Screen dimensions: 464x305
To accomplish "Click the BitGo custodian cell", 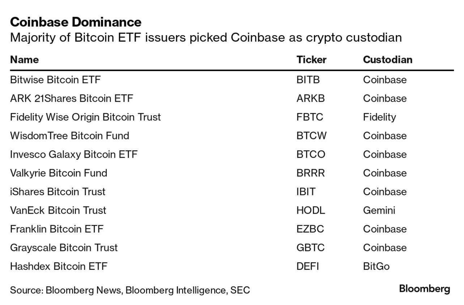I will (x=376, y=267).
